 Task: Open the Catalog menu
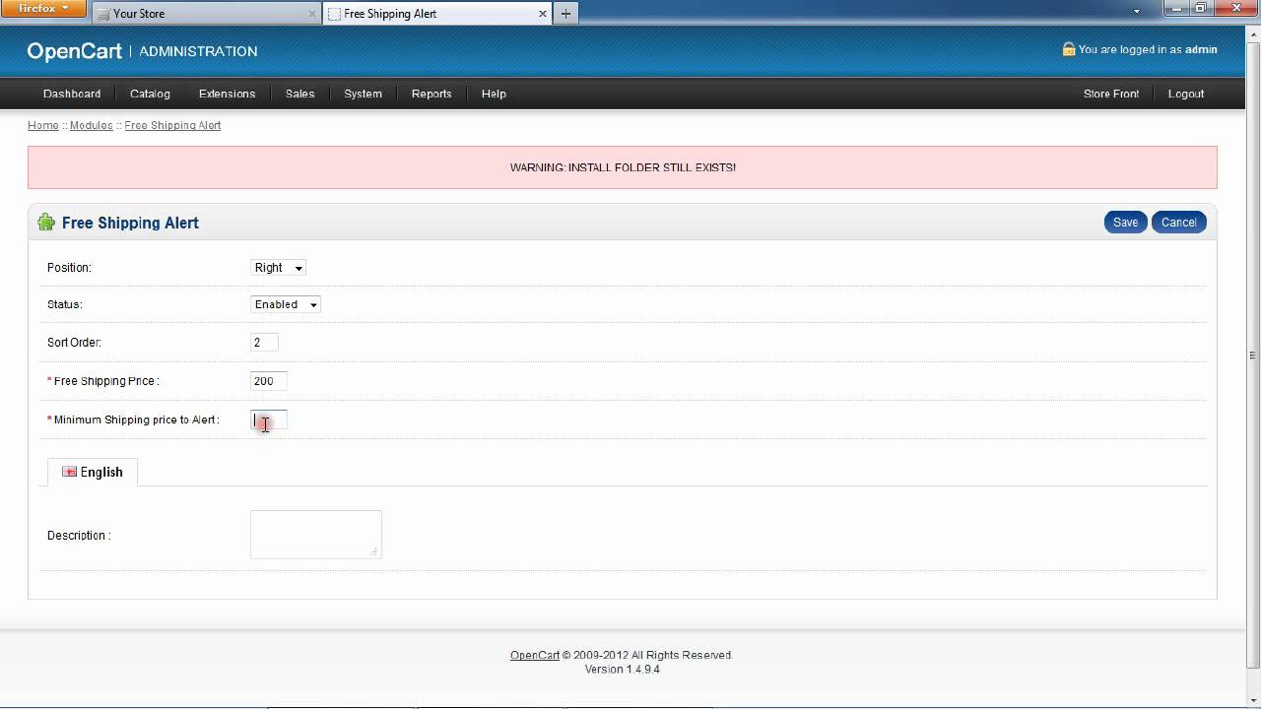150,94
